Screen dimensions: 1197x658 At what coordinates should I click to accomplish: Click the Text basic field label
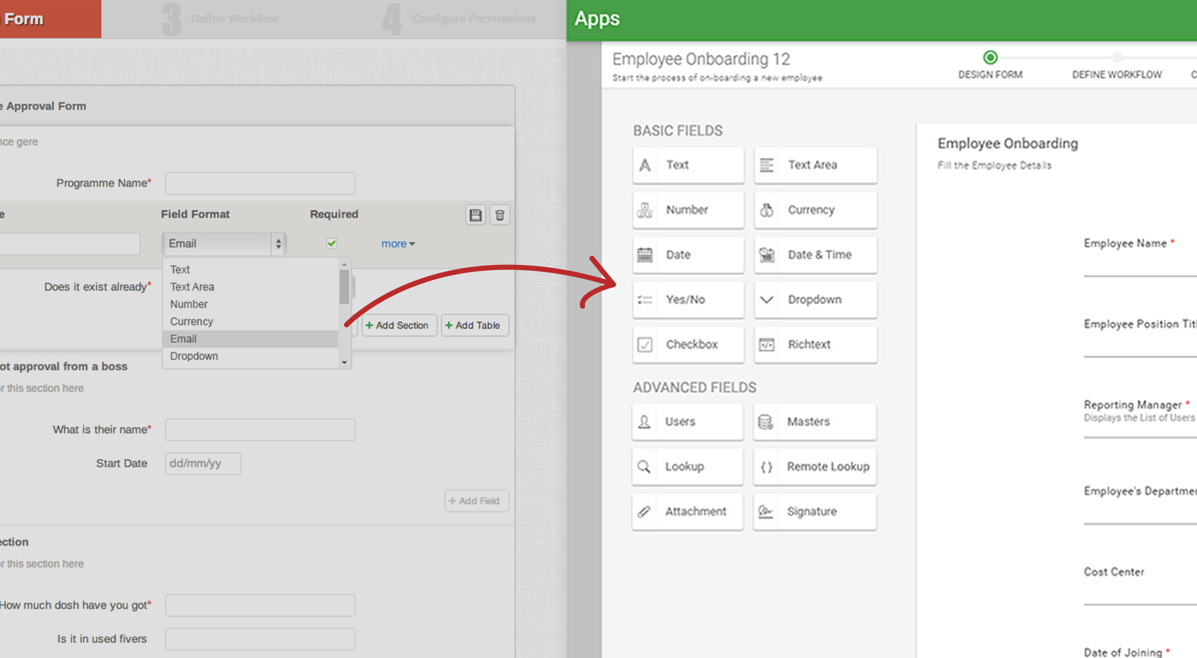(x=677, y=165)
